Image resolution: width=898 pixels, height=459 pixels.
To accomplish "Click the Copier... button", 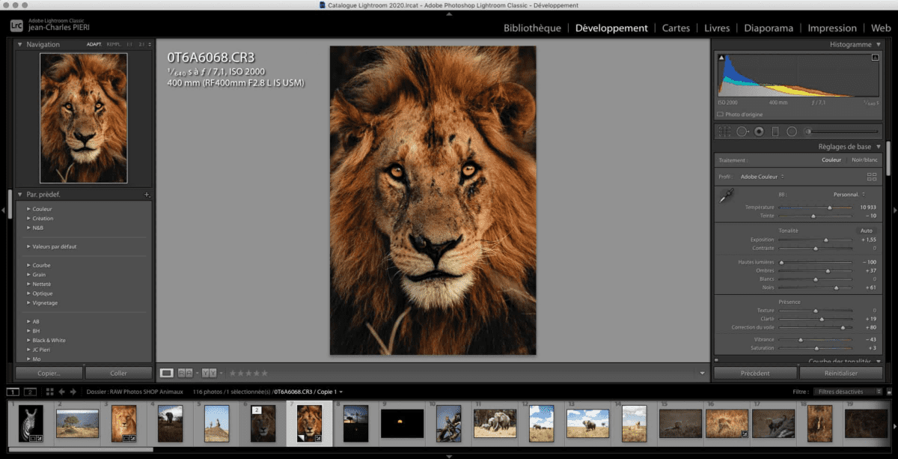I will [49, 373].
